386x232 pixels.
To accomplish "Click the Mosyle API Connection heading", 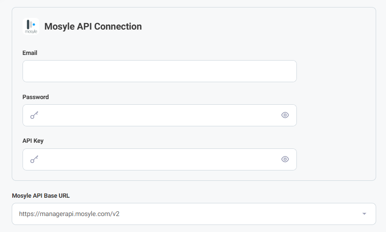I will pyautogui.click(x=93, y=26).
